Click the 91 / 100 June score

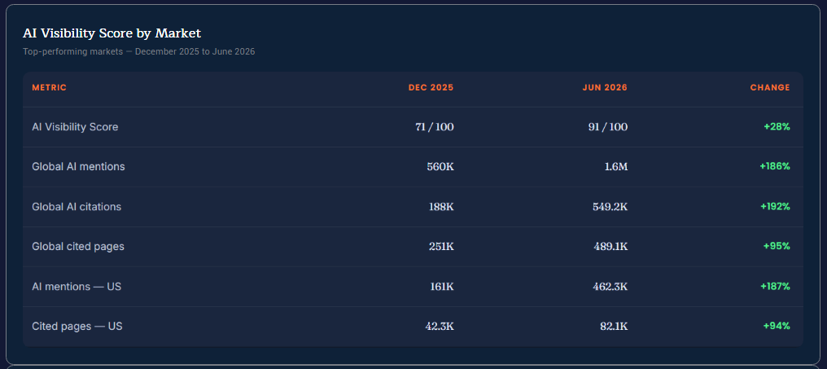pyautogui.click(x=607, y=127)
